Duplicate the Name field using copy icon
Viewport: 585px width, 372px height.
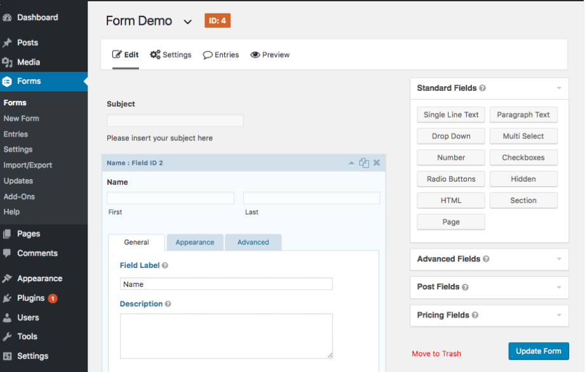(x=364, y=163)
